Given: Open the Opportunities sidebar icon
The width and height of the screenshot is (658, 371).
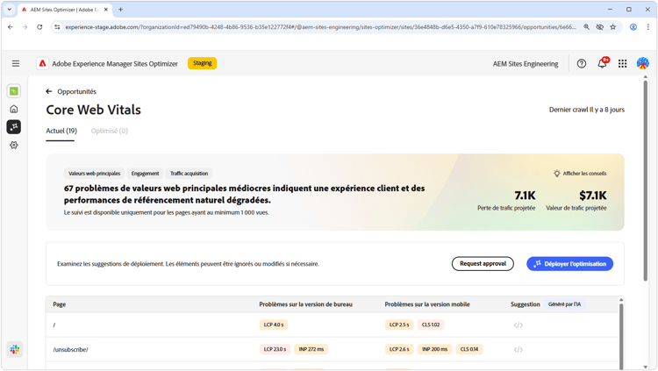Looking at the screenshot, I should click(14, 127).
